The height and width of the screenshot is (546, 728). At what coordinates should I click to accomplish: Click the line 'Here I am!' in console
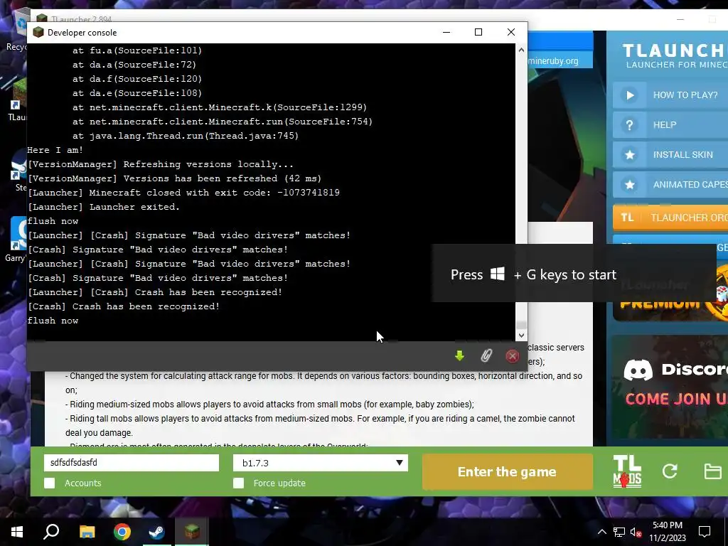pos(55,150)
